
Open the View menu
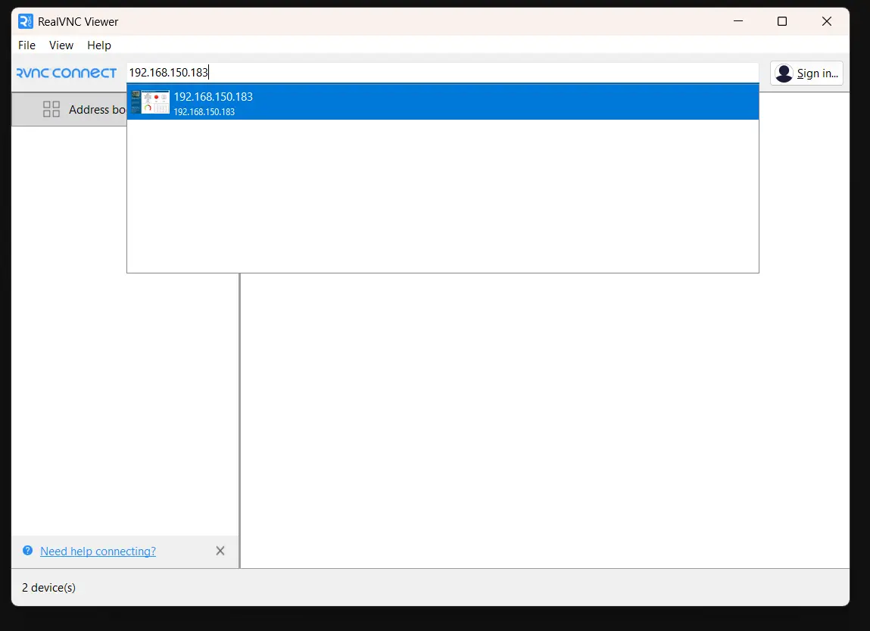click(x=61, y=45)
